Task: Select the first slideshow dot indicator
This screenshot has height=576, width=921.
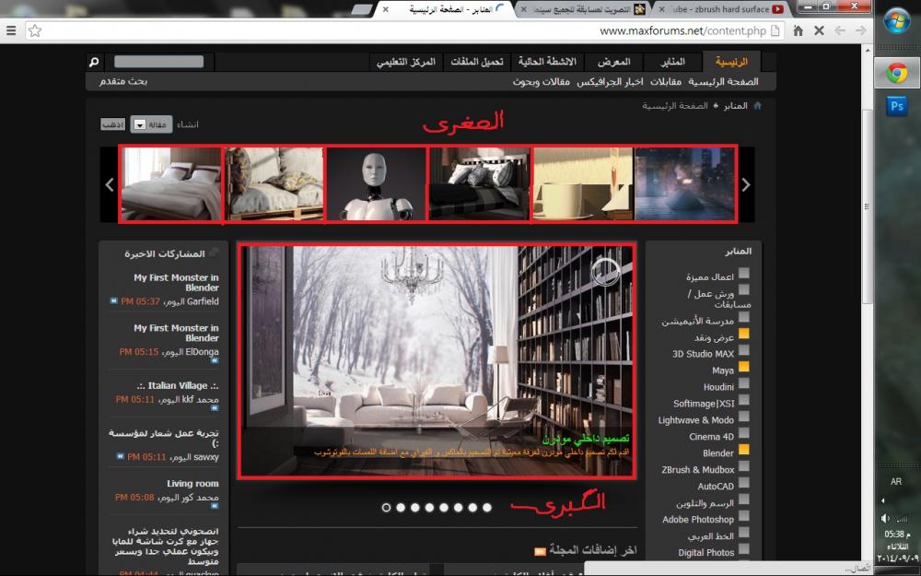Action: [x=386, y=507]
